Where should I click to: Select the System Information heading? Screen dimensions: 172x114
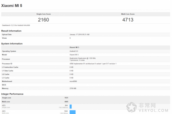[x=12, y=44]
